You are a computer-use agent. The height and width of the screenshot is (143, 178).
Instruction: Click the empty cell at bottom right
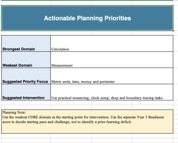(153, 141)
